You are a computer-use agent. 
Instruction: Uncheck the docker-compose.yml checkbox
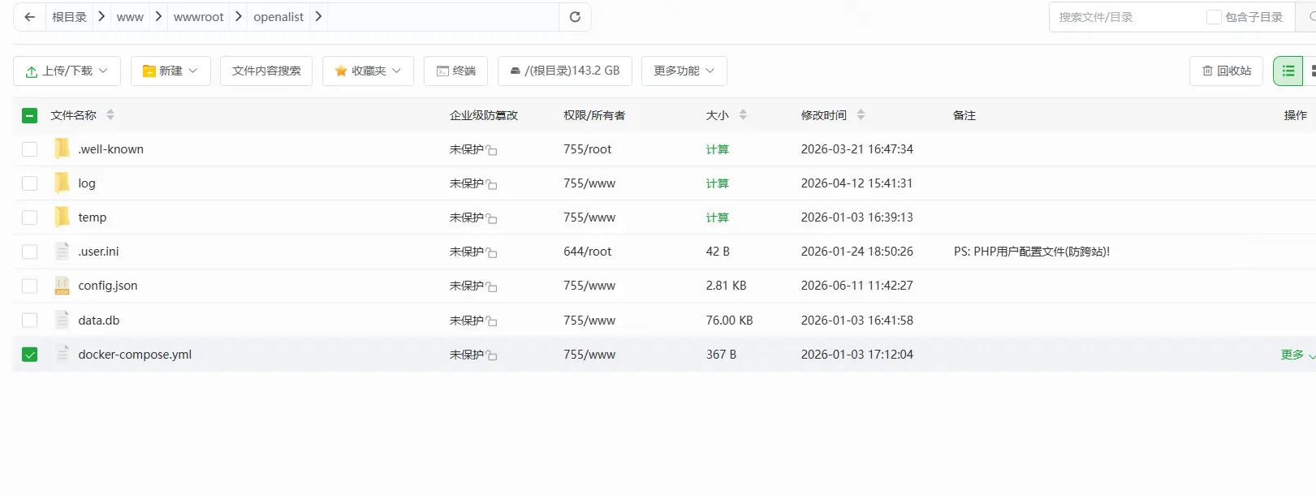point(30,355)
